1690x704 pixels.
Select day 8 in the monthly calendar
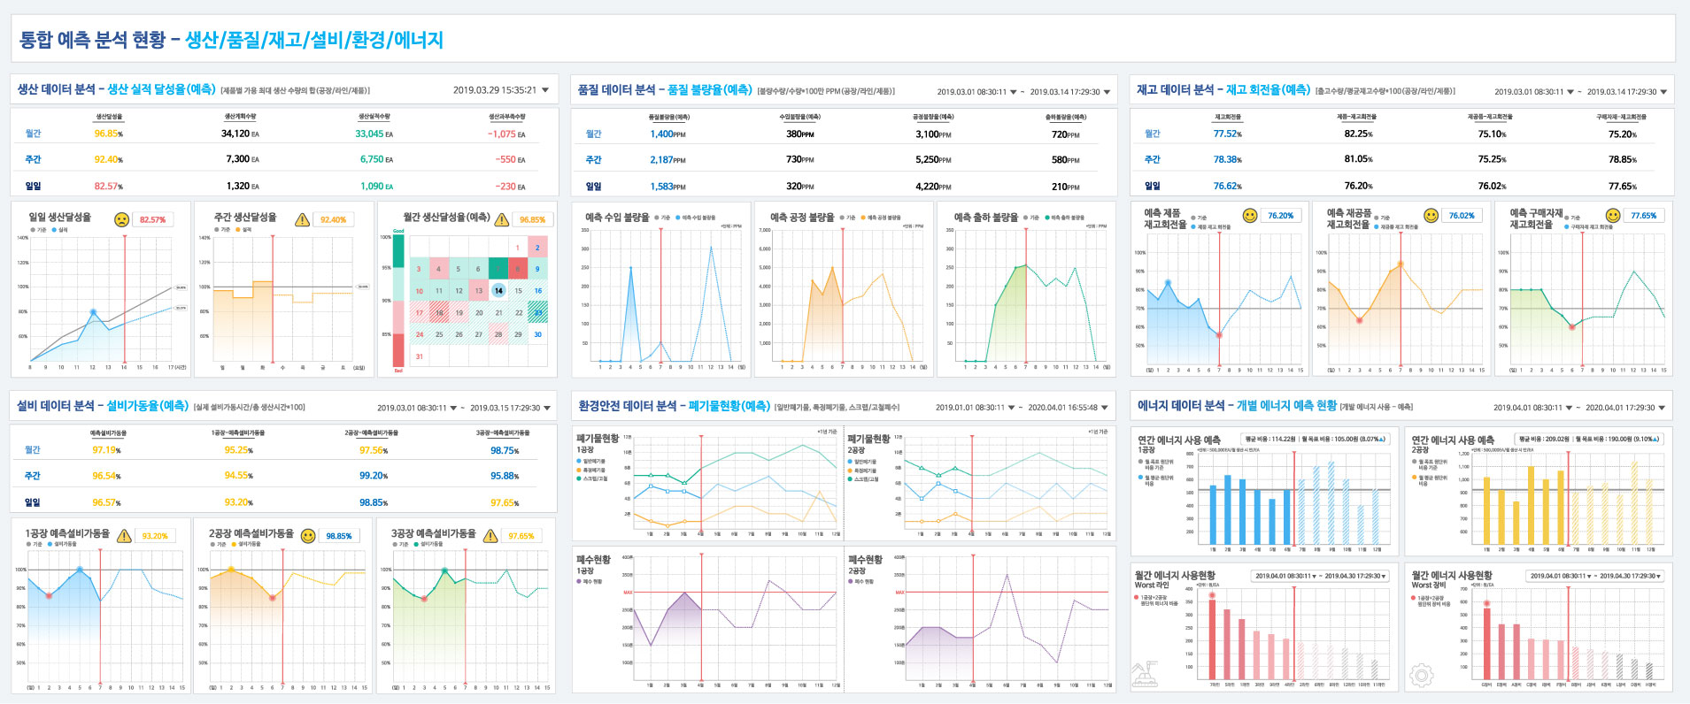tap(518, 269)
